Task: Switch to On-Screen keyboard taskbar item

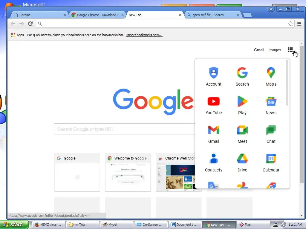Action: (x=151, y=225)
